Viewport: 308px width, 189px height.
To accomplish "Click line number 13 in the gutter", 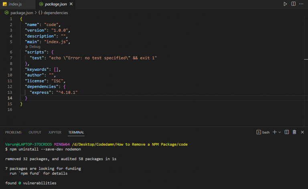I will tap(10, 92).
